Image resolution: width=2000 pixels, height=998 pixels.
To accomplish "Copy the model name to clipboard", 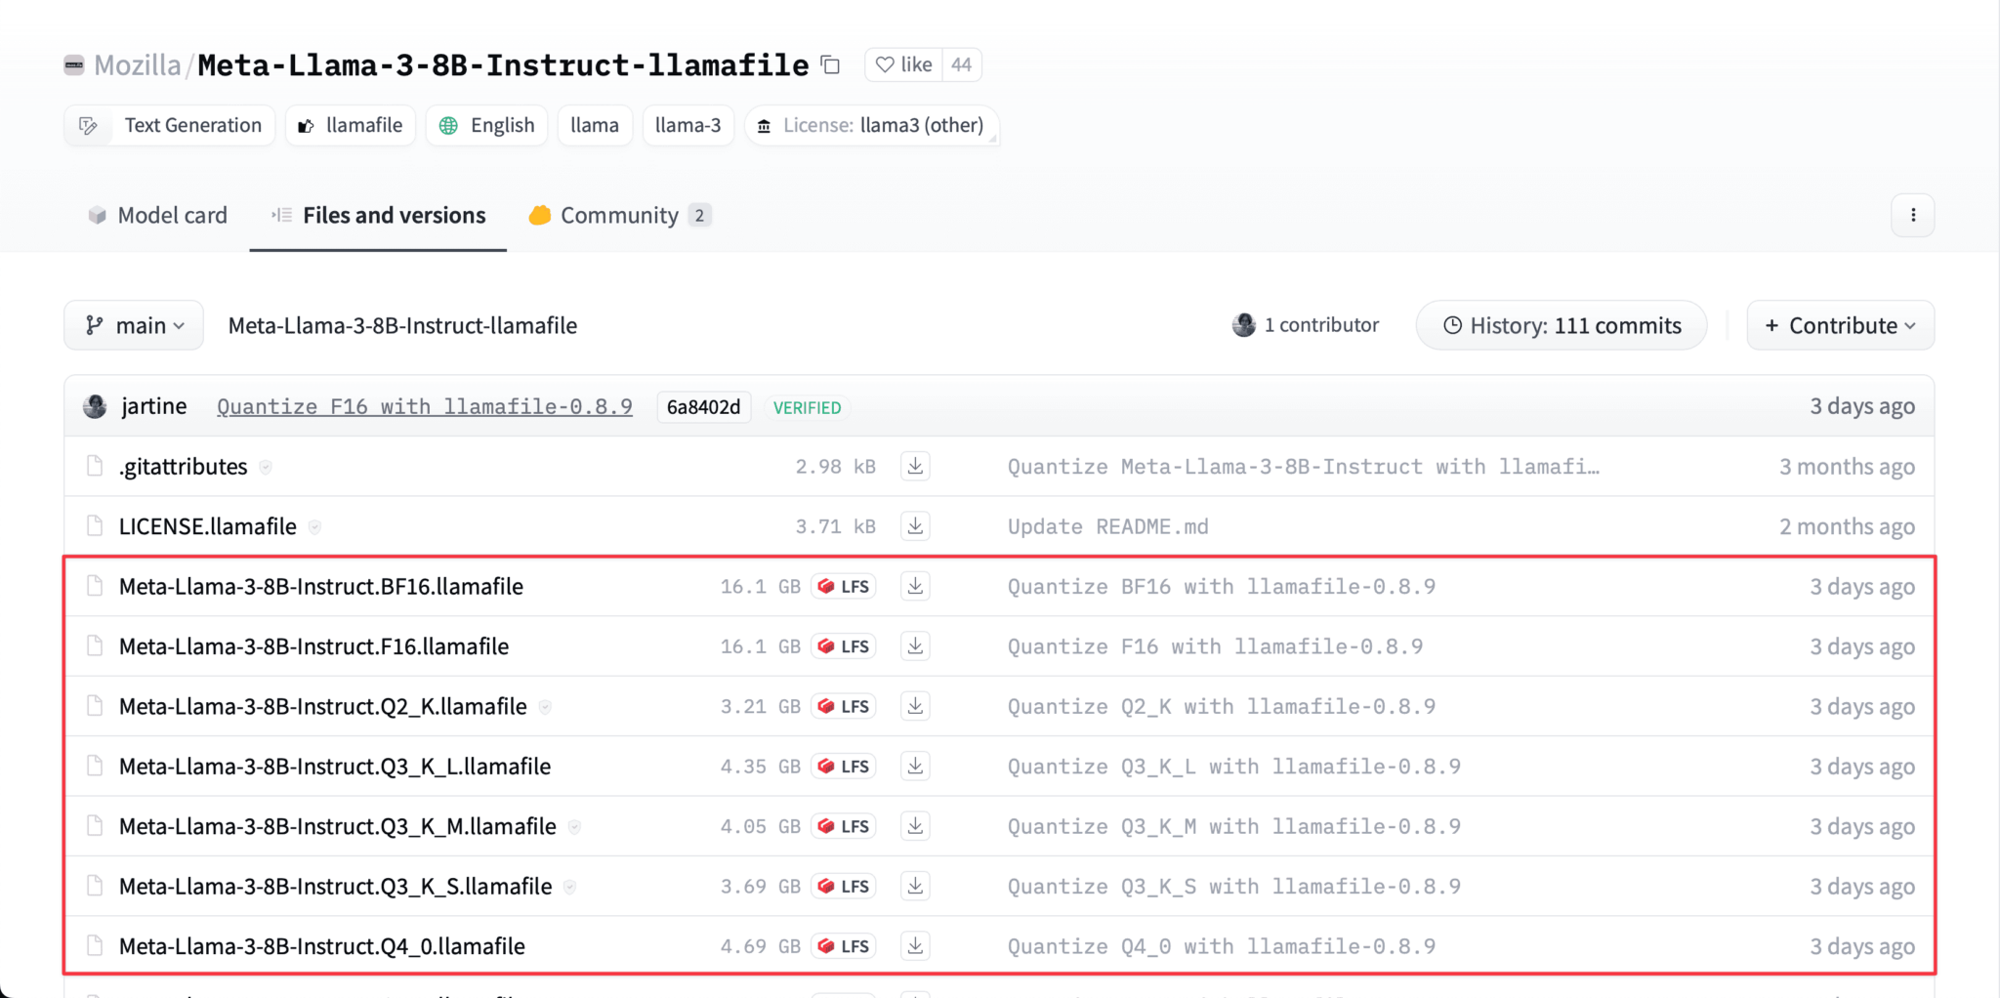I will [831, 65].
